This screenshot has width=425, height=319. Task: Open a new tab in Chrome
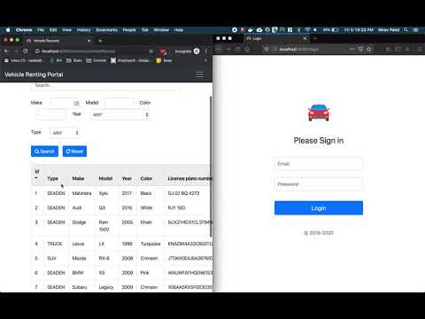100,41
